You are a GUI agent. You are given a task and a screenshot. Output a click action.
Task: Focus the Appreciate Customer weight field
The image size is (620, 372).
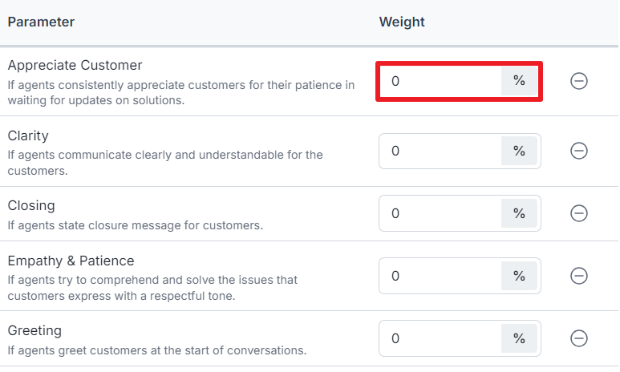(x=440, y=81)
